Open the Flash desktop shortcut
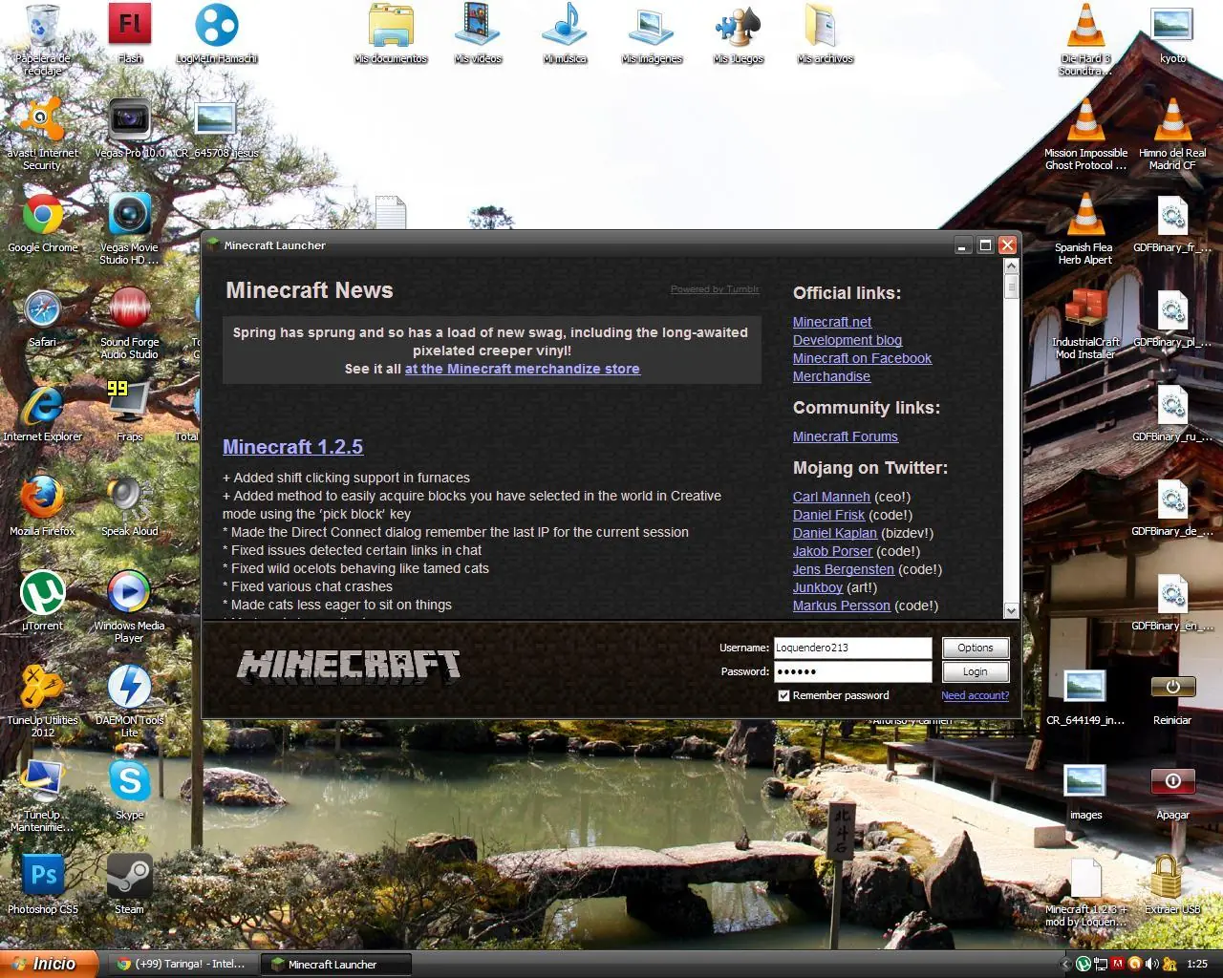This screenshot has height=978, width=1223. point(130,33)
